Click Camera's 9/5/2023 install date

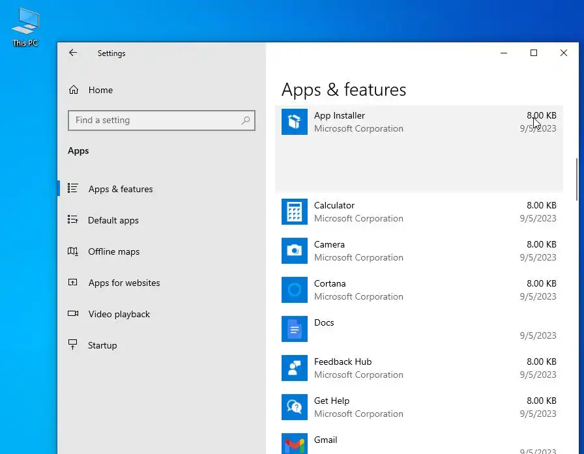538,257
